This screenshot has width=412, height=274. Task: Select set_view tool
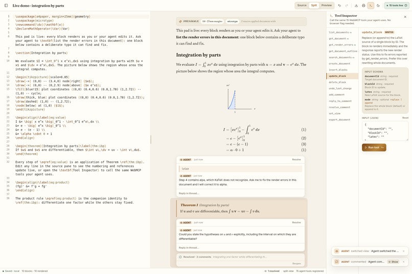342,114
